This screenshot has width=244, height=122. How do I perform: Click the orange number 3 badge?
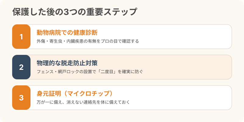tap(21, 98)
